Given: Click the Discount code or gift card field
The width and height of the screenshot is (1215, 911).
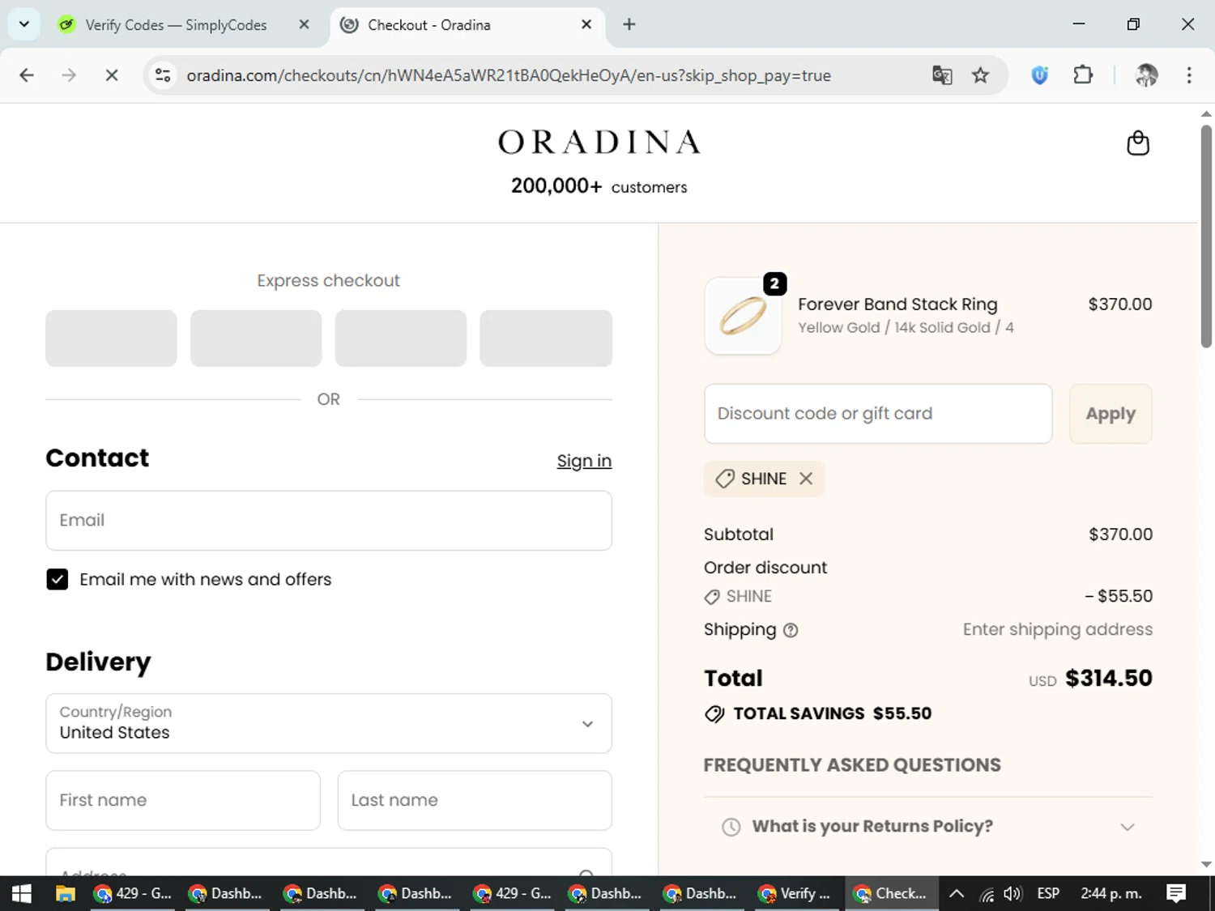Looking at the screenshot, I should point(878,414).
